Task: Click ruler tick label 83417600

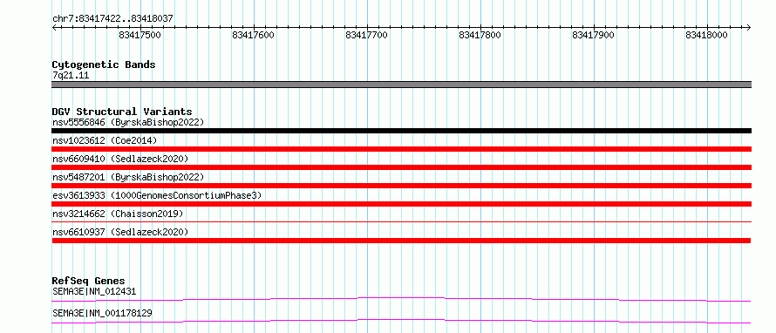Action: (x=254, y=35)
